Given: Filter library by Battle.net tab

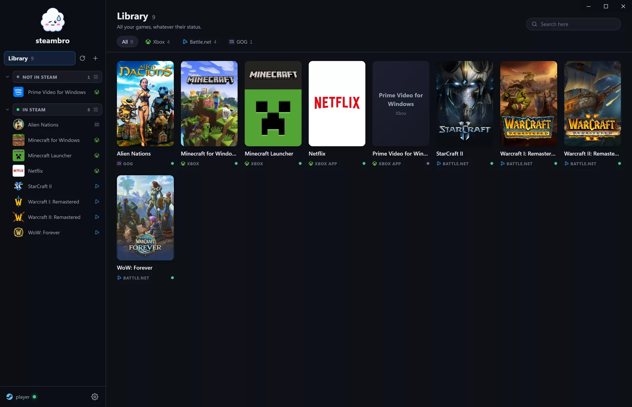Looking at the screenshot, I should tap(199, 42).
